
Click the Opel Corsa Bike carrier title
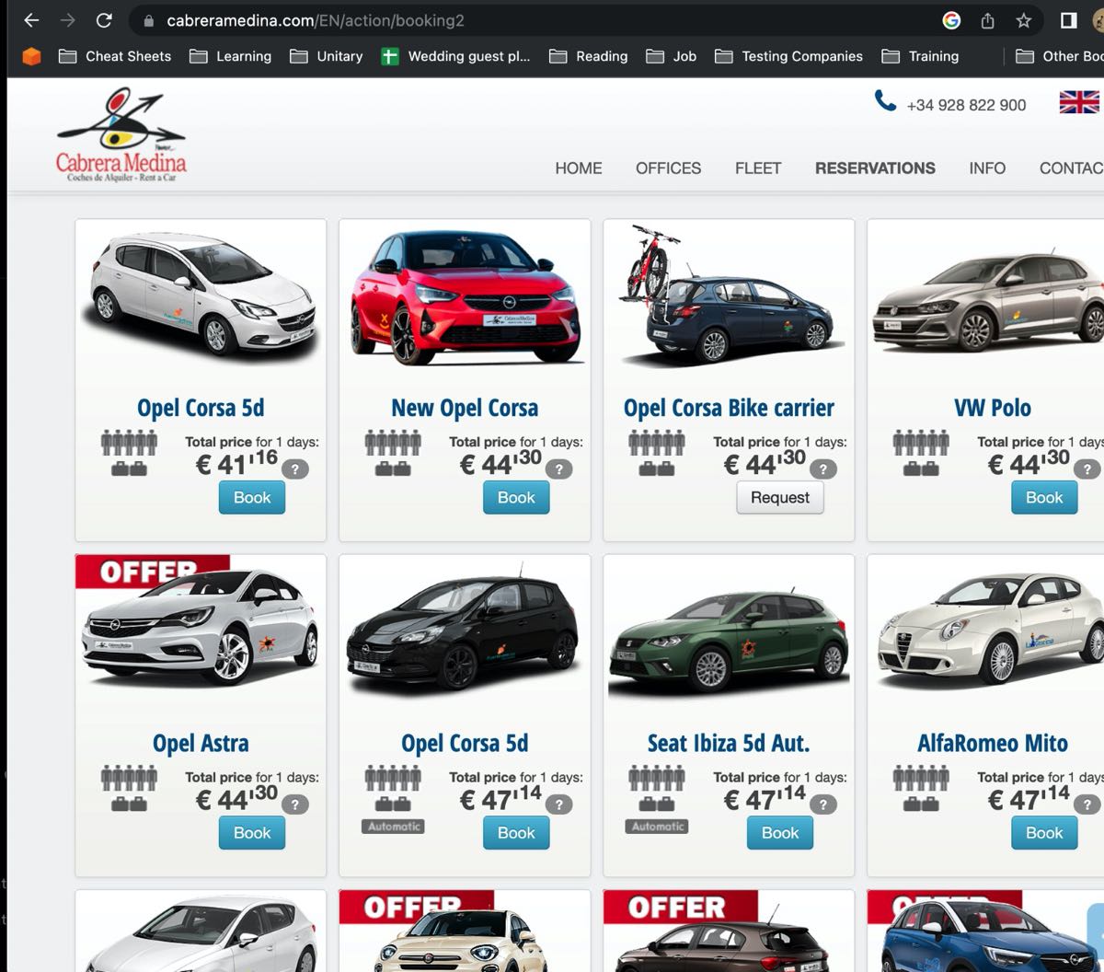click(729, 408)
